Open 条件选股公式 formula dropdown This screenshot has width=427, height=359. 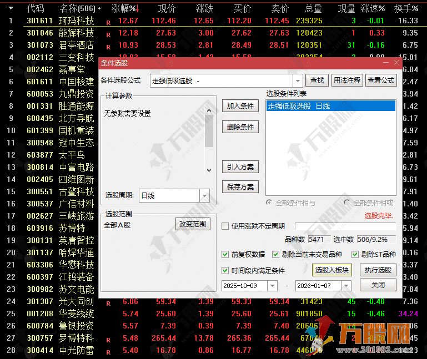298,81
